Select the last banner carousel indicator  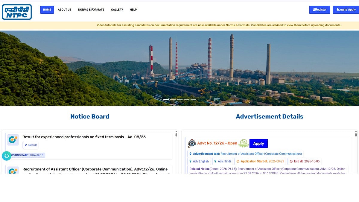(193, 99)
